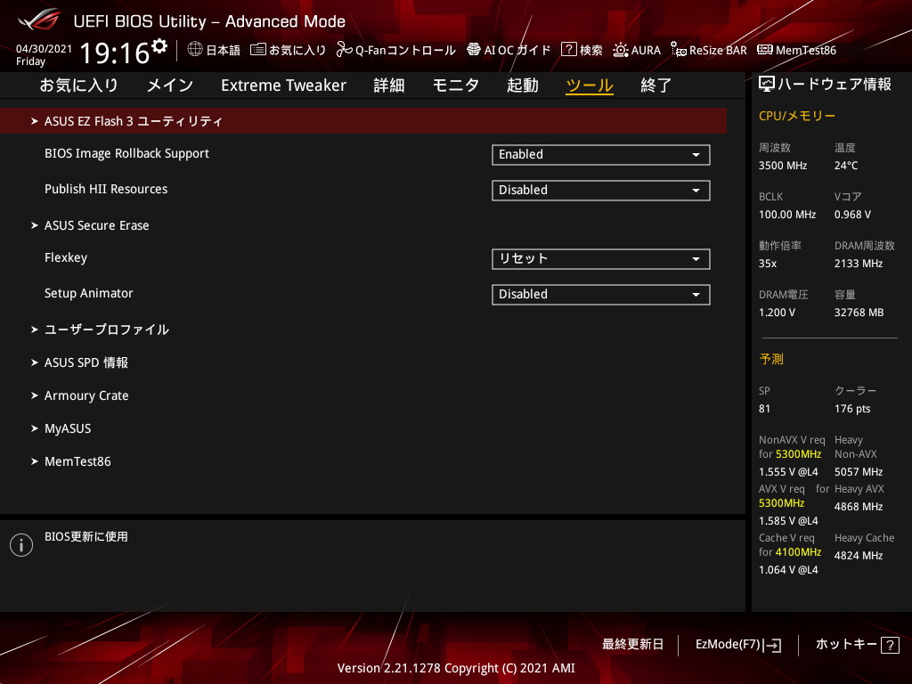
Task: Click the 2133 MHz DRAM frequency
Action: click(859, 264)
